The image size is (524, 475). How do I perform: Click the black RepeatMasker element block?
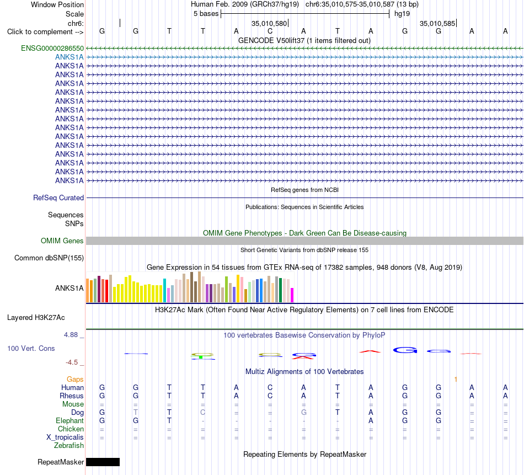[x=103, y=462]
